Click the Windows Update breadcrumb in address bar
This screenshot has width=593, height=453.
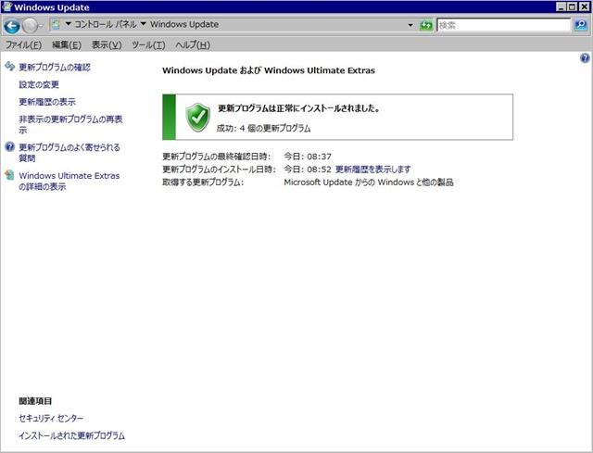[x=184, y=24]
